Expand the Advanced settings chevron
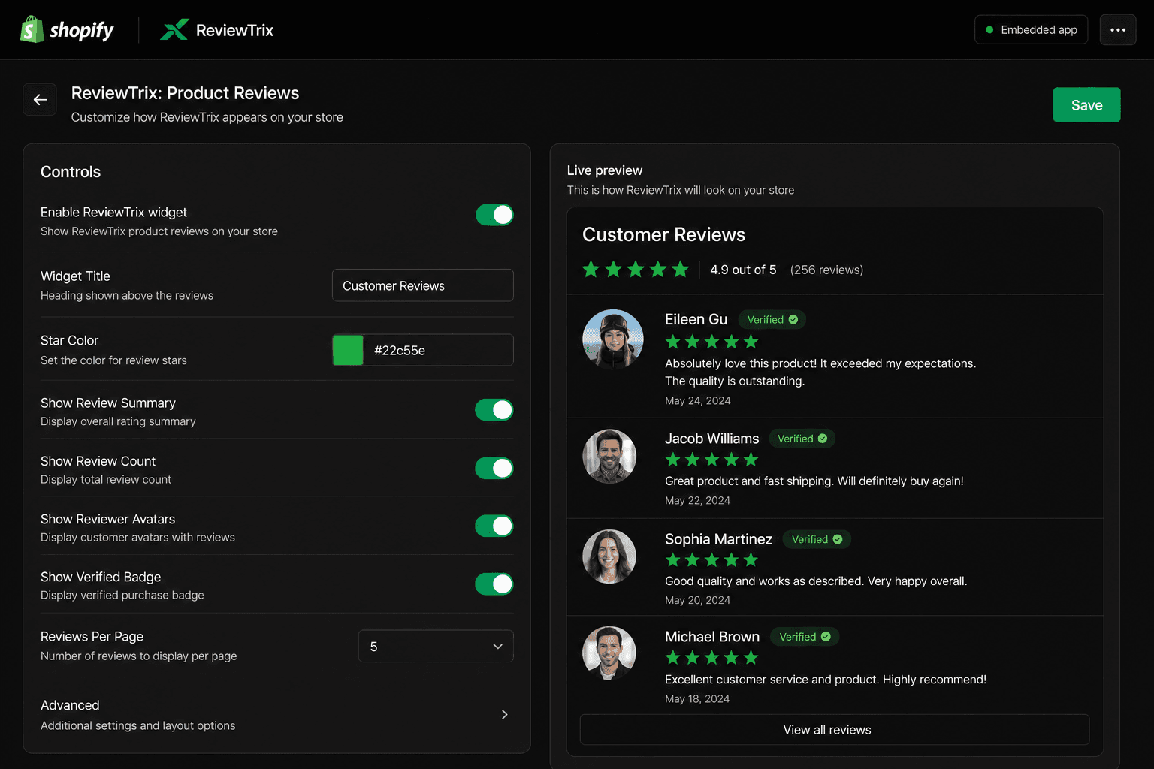1154x769 pixels. coord(504,715)
